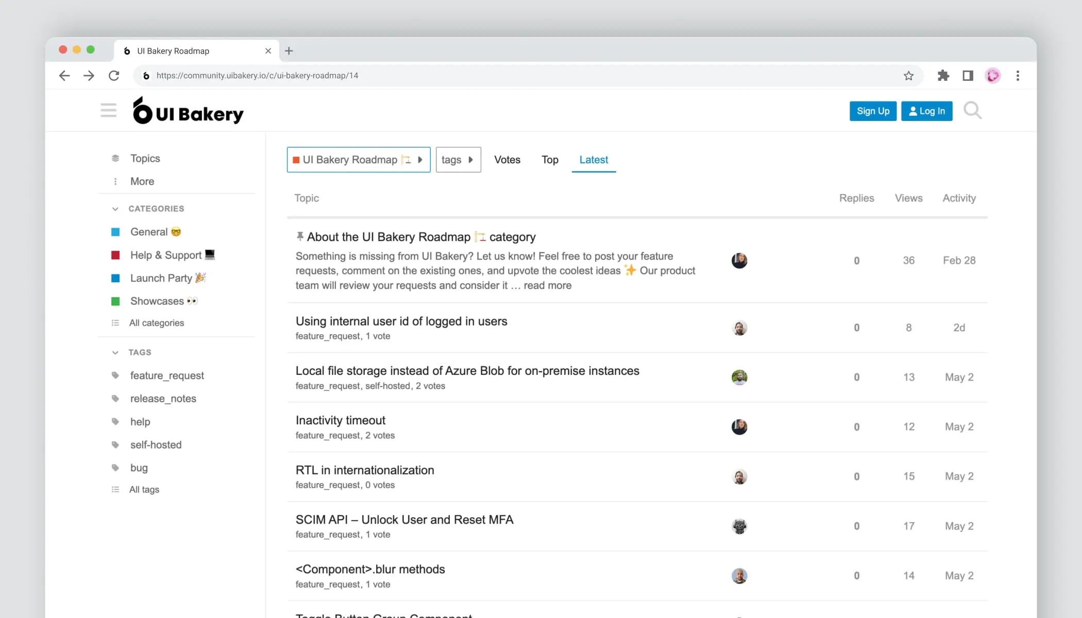1082x618 pixels.
Task: Open the Launch Party category
Action: tap(168, 278)
